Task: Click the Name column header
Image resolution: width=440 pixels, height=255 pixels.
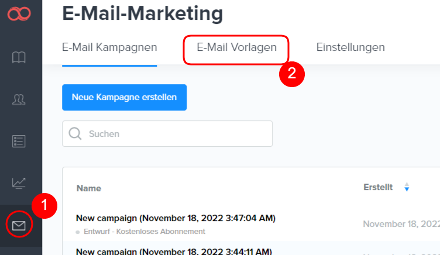Action: (x=88, y=188)
